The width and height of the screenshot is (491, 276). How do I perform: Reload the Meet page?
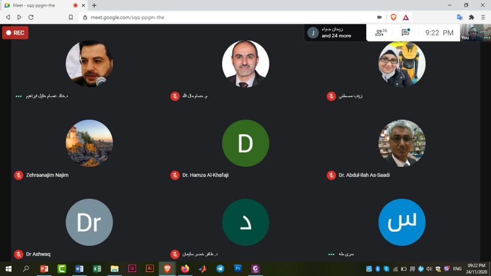[x=31, y=17]
